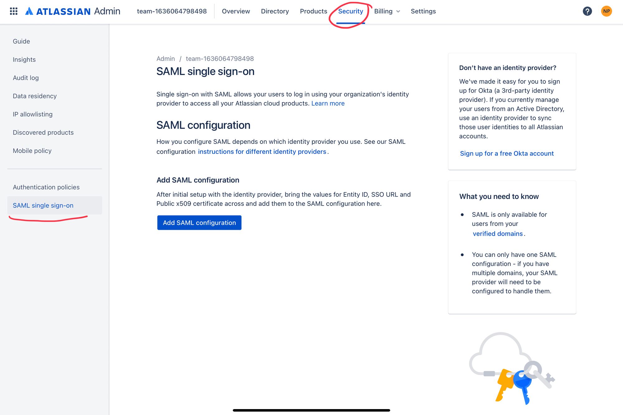Open the Billing menu

coord(387,11)
